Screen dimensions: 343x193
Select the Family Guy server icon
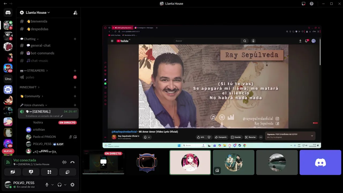click(8, 122)
